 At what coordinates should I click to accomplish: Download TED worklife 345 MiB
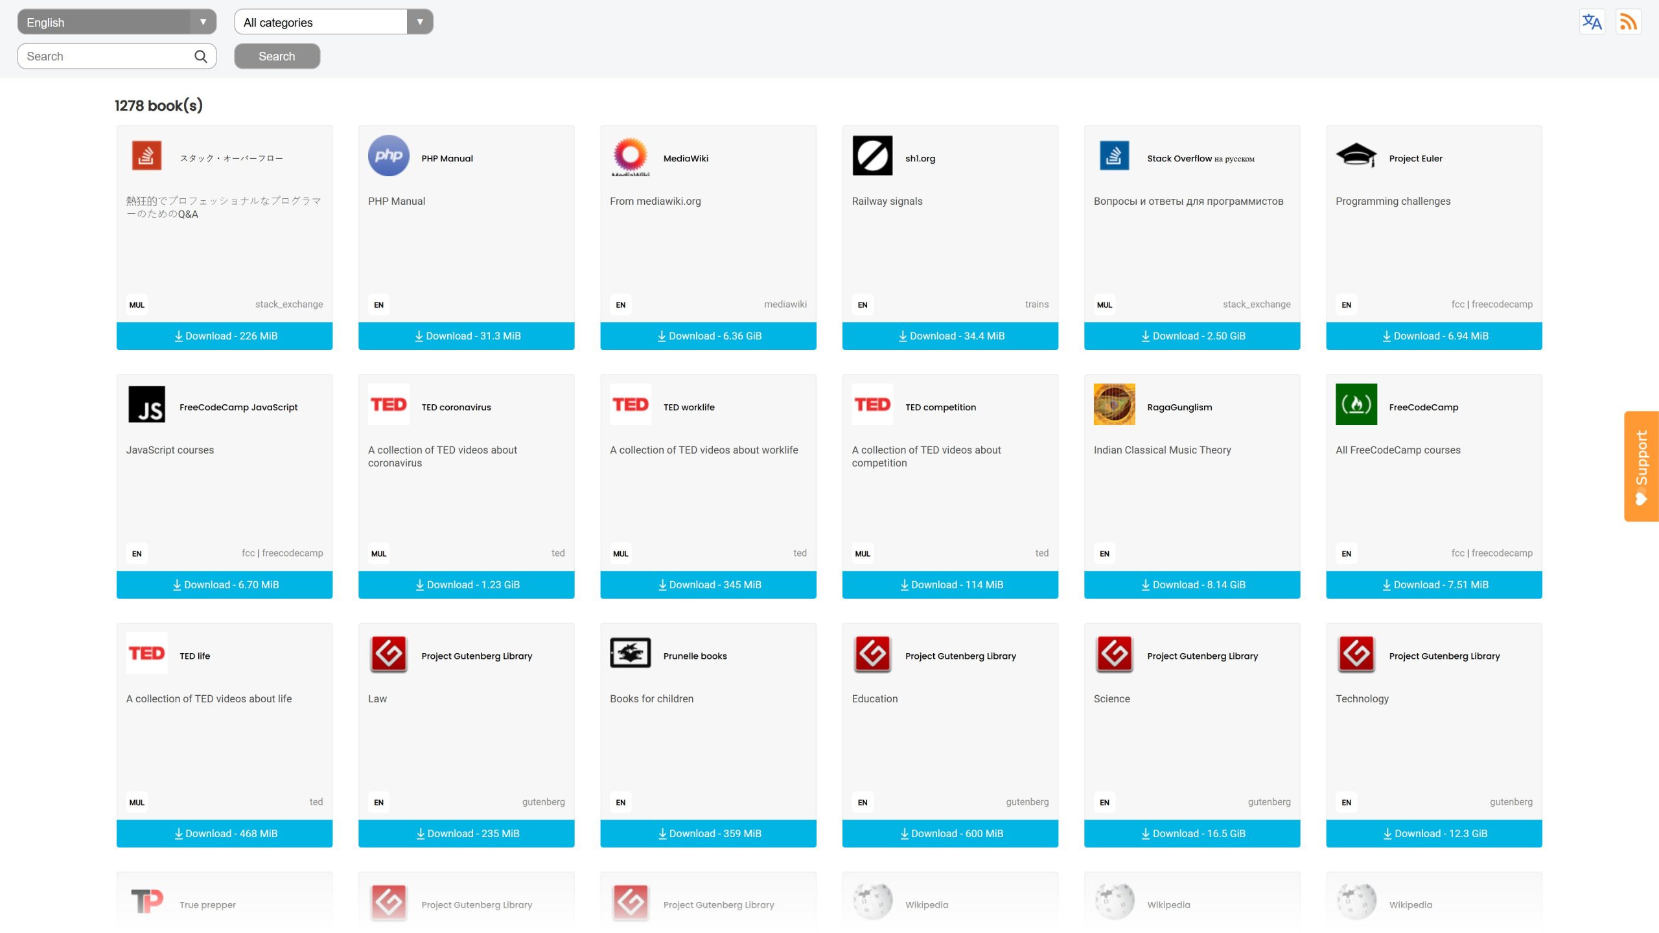point(708,584)
